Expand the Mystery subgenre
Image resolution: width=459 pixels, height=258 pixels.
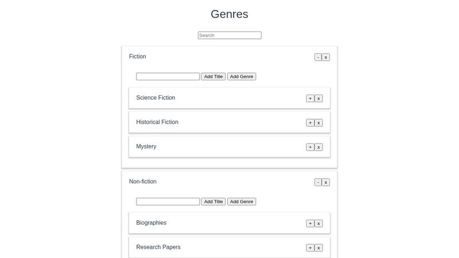point(310,147)
